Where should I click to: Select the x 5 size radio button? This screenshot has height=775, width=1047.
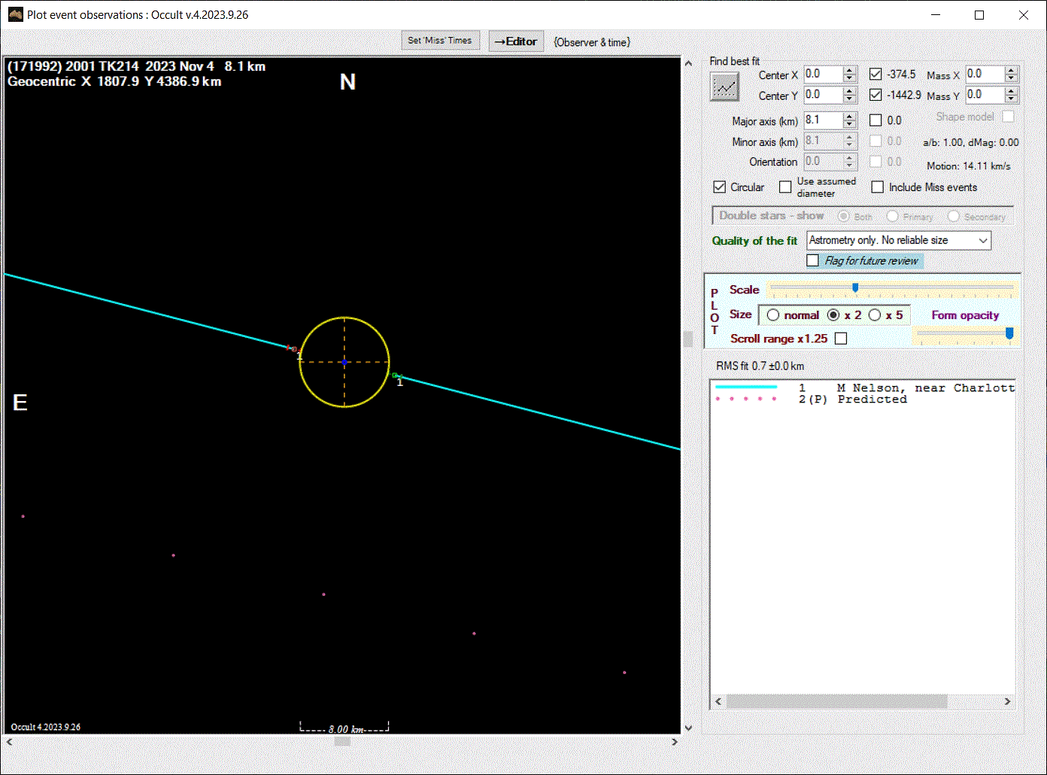click(875, 315)
